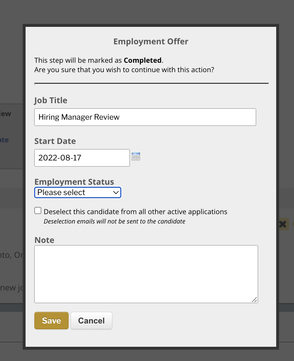Click the Employment Offer dialog heading

[x=151, y=41]
